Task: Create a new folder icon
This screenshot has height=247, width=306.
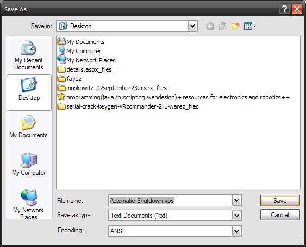Action: click(x=235, y=26)
